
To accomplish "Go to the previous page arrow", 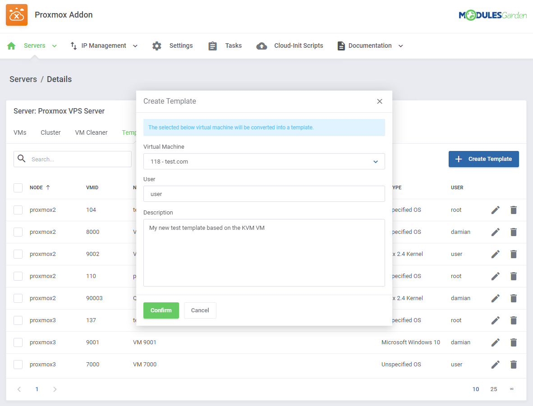I will [x=19, y=389].
